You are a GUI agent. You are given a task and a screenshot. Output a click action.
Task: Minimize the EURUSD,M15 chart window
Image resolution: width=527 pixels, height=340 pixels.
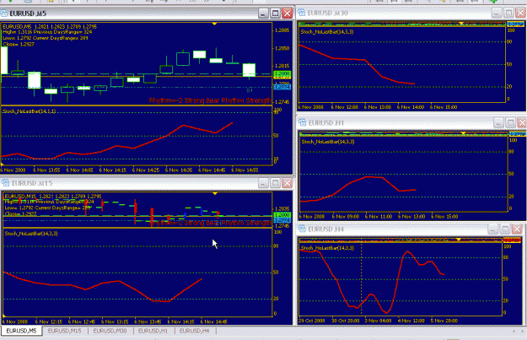pos(263,183)
